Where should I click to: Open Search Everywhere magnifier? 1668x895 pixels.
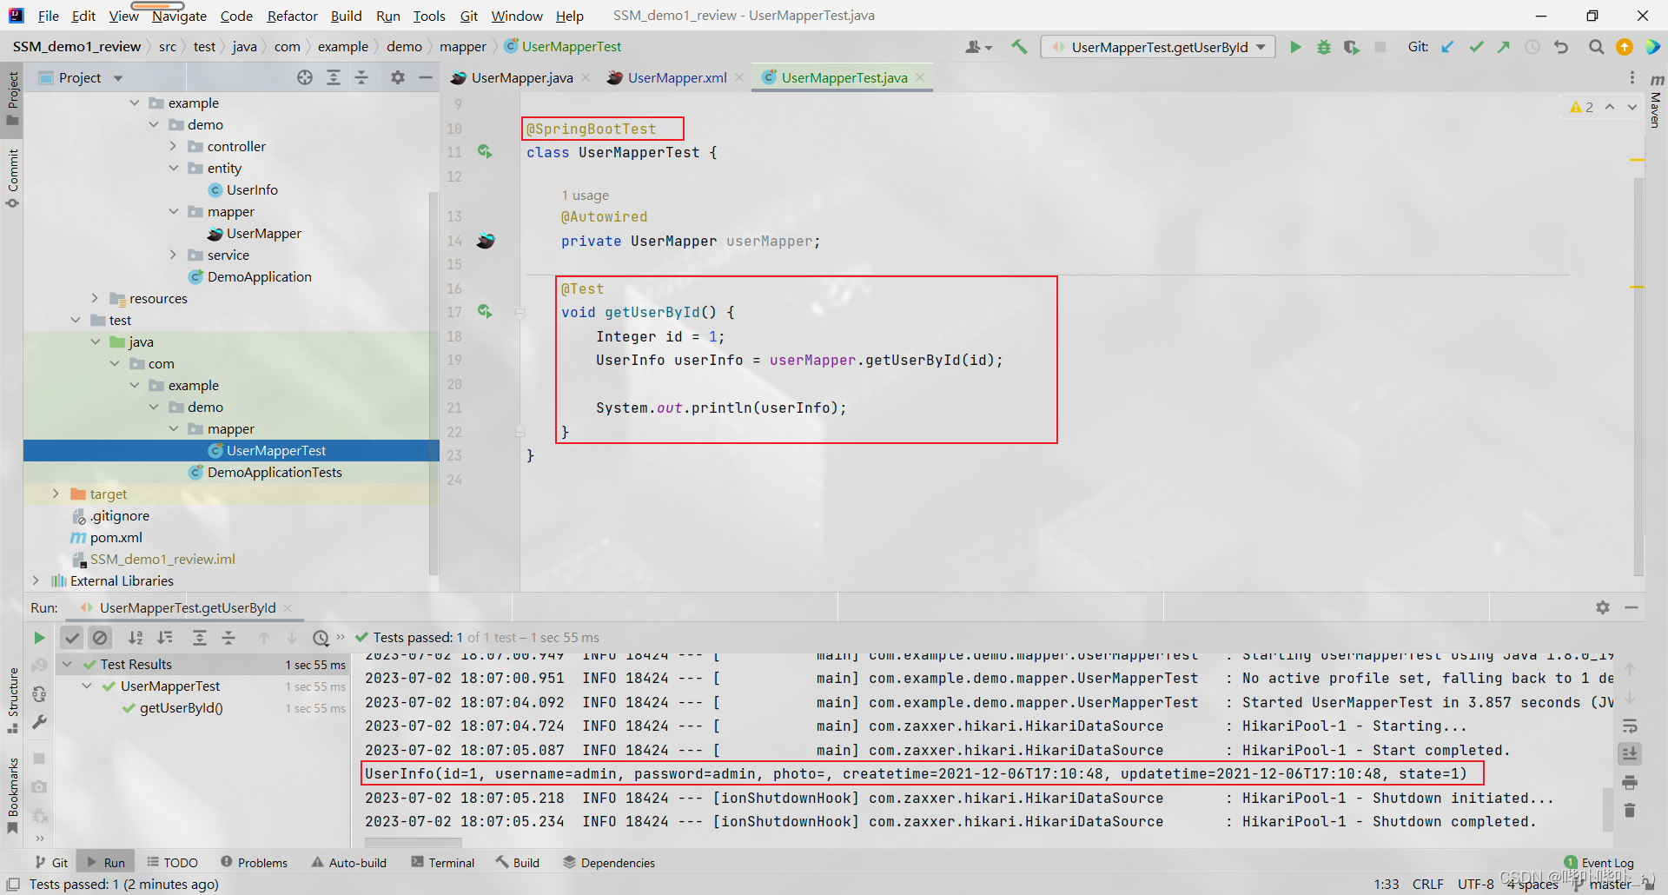tap(1596, 47)
